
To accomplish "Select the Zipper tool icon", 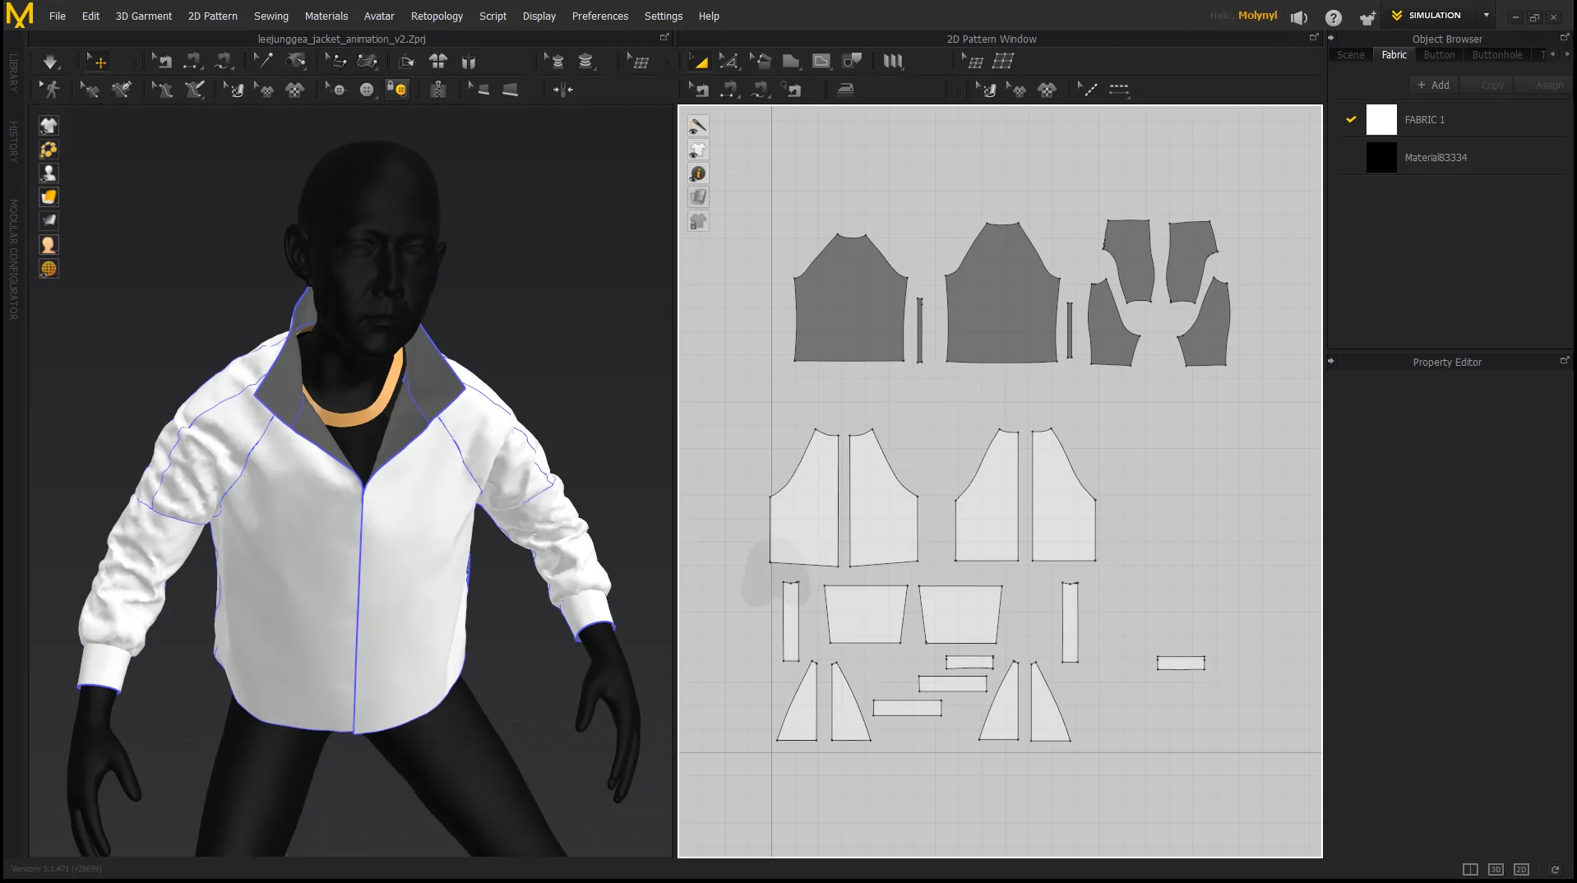I will (437, 90).
